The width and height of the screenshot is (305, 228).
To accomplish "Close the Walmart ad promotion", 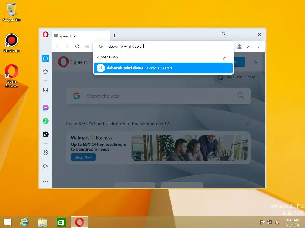I will tap(248, 123).
